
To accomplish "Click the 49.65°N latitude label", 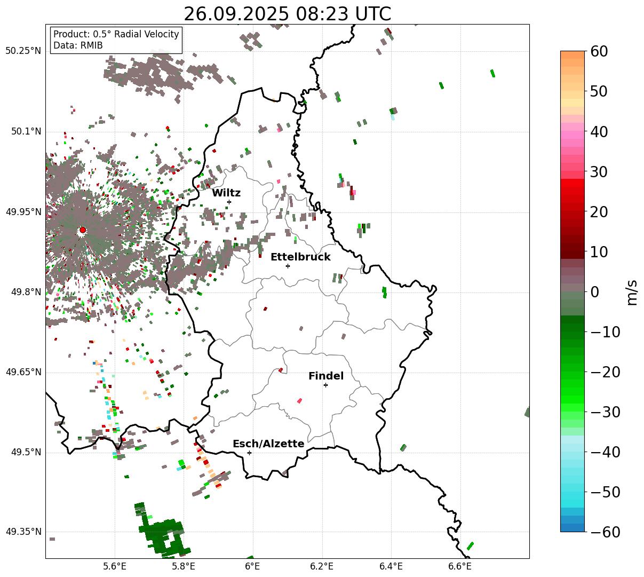I will 23,372.
